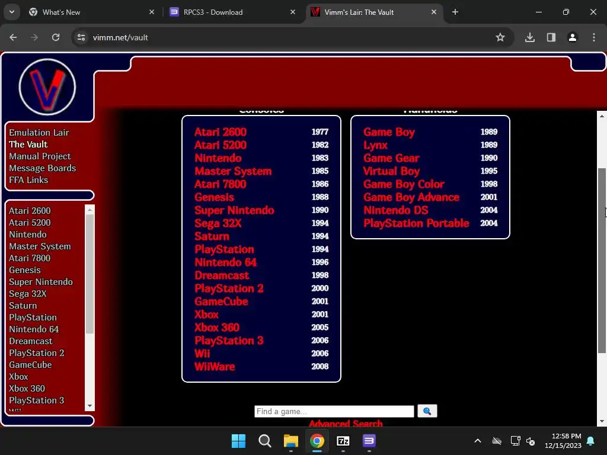Click the display project tray icon
Viewport: 607px width, 455px height.
click(515, 441)
